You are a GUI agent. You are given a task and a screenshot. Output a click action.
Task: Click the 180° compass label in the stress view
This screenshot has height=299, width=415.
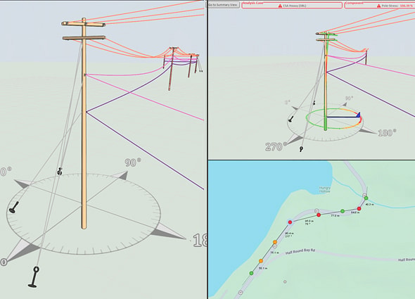pos(387,133)
